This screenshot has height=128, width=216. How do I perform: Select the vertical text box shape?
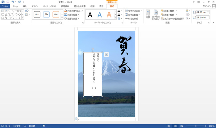pyautogui.click(x=6, y=11)
